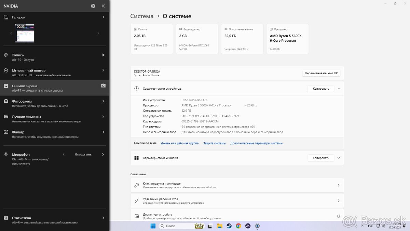
Task: Open the Процессор info card
Action: [x=287, y=39]
